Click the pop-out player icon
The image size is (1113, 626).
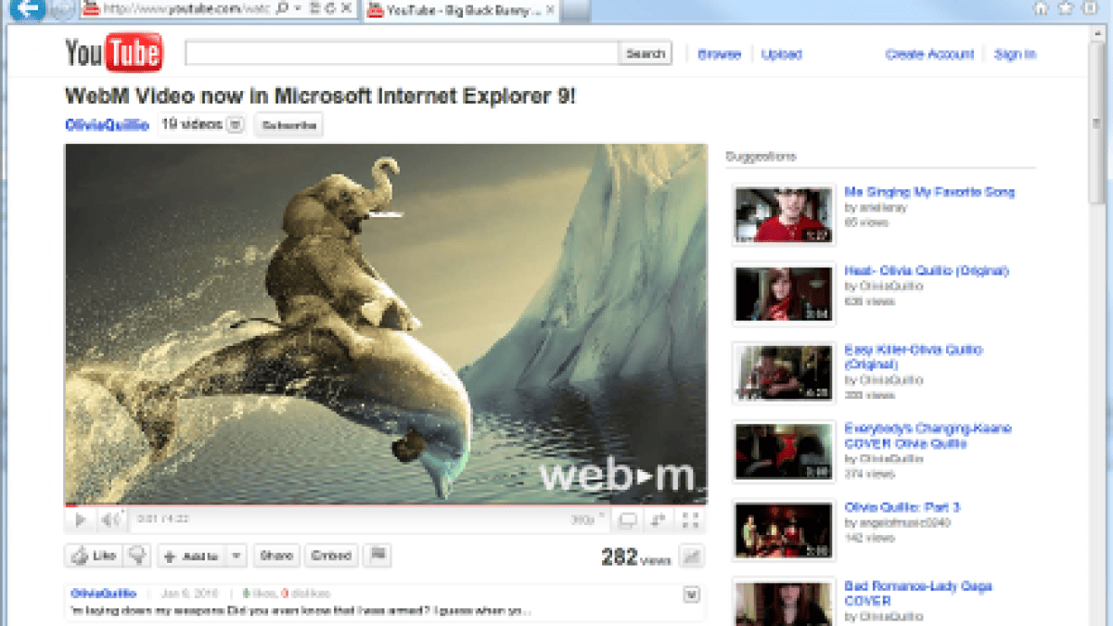(x=659, y=520)
